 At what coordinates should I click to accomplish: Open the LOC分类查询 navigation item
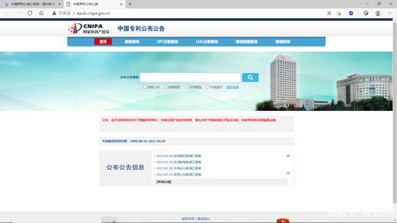pyautogui.click(x=207, y=42)
